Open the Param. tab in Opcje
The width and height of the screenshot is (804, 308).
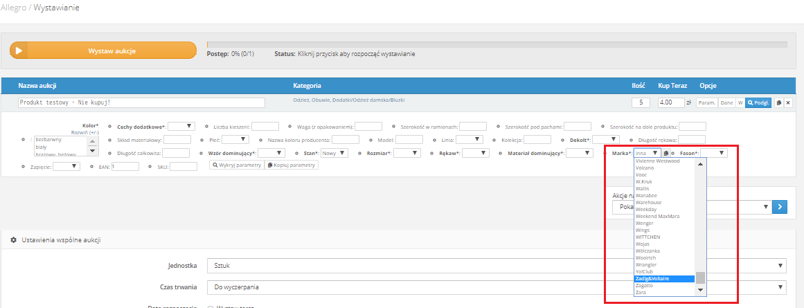706,102
